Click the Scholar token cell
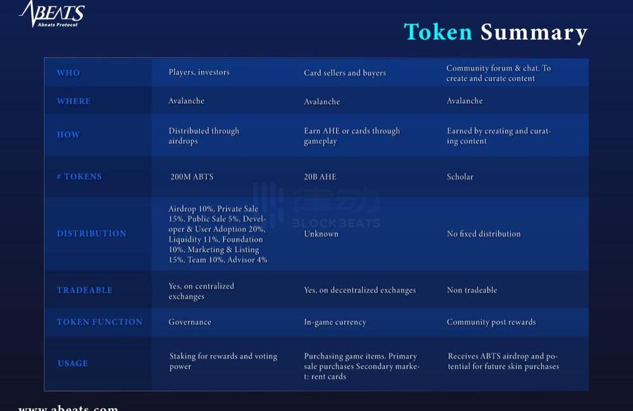633x411 pixels. coord(460,176)
